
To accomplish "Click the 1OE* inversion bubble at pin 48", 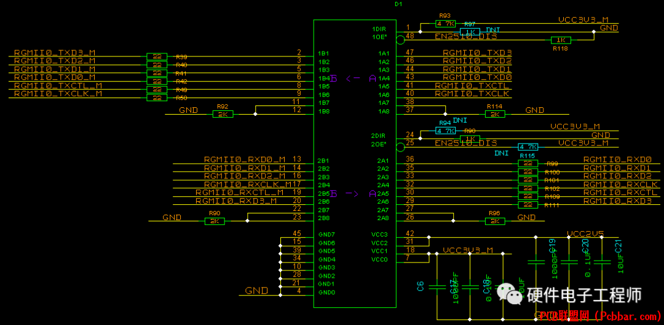I will tap(400, 40).
